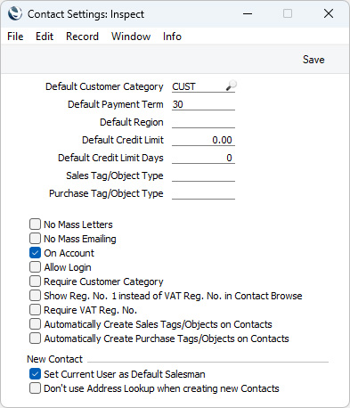Screen dimensions: 350x408
Task: Tick the Allow Login checkbox
Action: pos(35,267)
